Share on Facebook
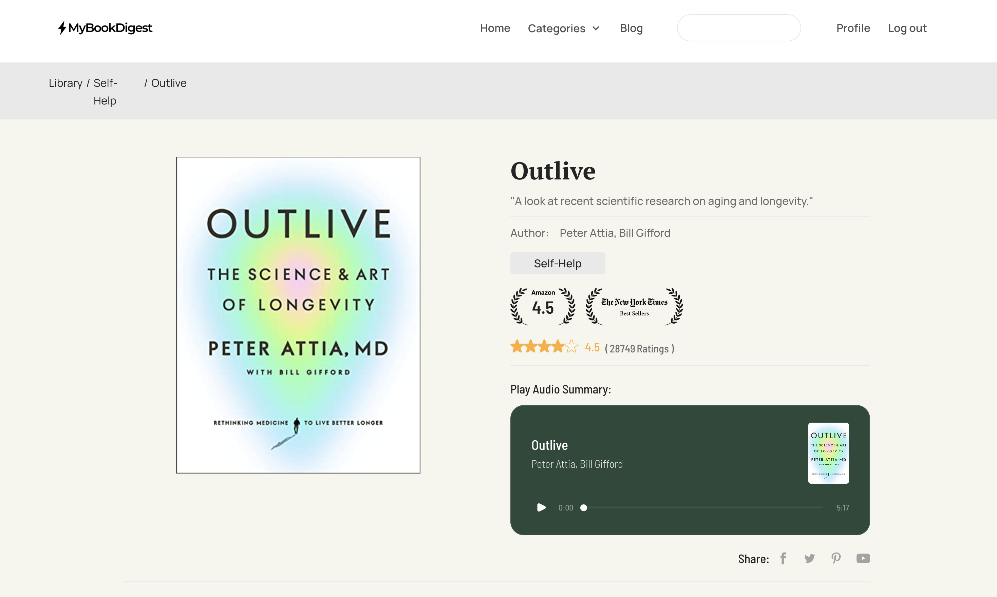The height and width of the screenshot is (597, 997). point(783,558)
